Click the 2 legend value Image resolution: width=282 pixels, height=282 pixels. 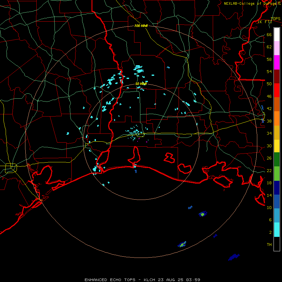point(270,232)
